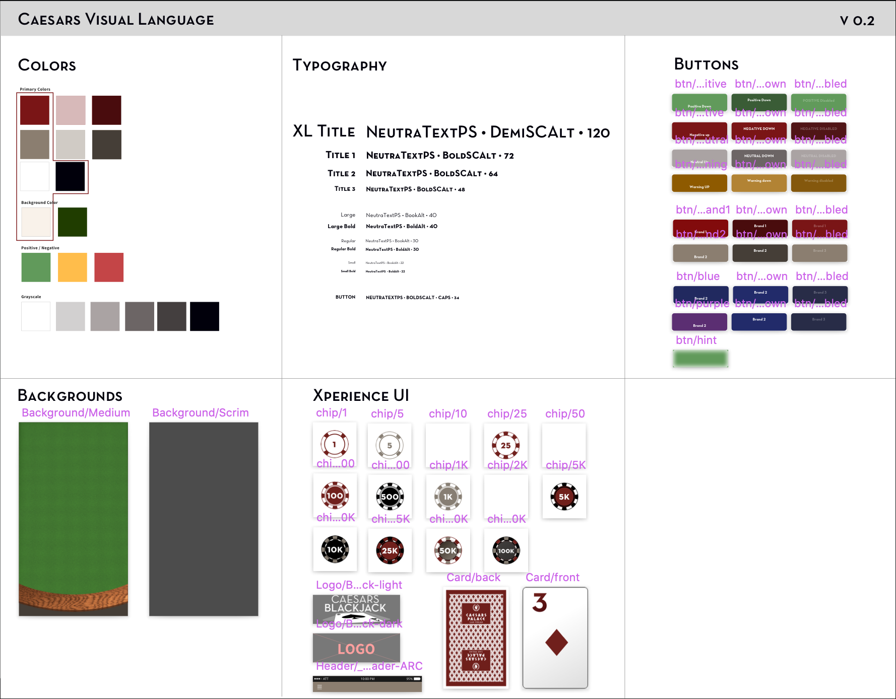The height and width of the screenshot is (699, 896).
Task: Pick the dark brown primary color swatch
Action: (x=106, y=145)
